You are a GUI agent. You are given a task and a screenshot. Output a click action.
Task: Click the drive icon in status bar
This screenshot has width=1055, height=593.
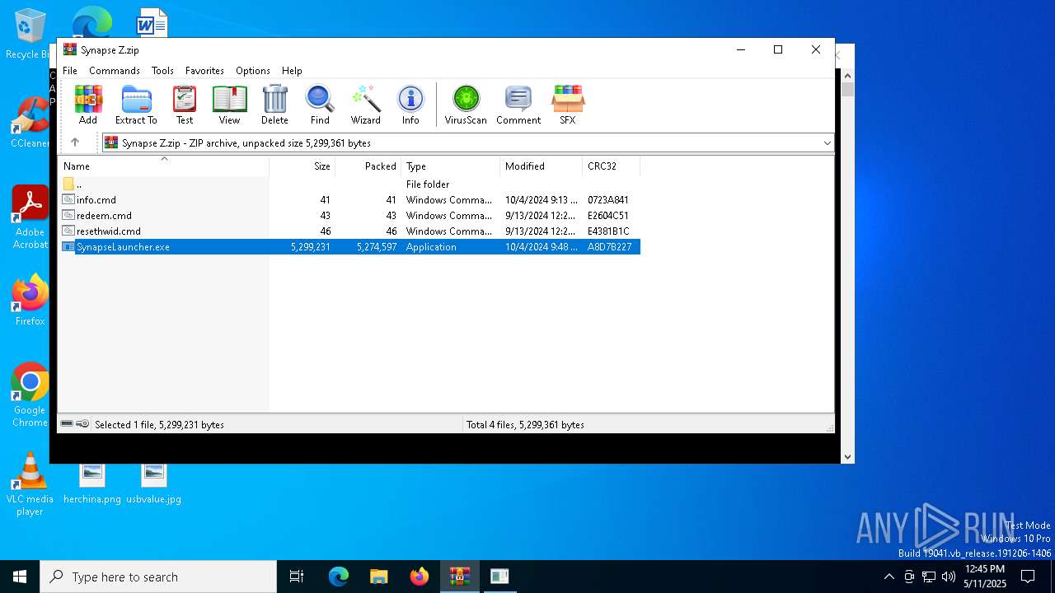(67, 423)
